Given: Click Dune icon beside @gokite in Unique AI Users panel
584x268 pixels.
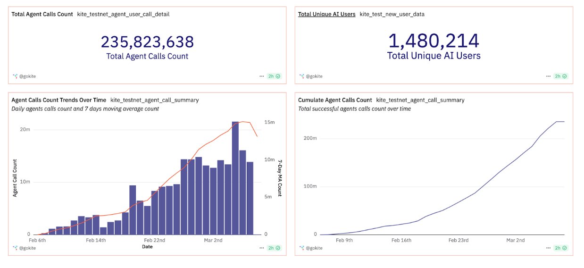Looking at the screenshot, I should (x=301, y=76).
